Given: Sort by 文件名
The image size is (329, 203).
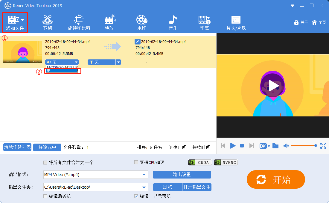Looking at the screenshot, I should pyautogui.click(x=156, y=147).
